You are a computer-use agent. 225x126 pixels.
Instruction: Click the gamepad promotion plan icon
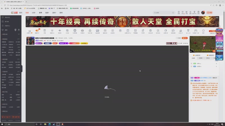click(196, 31)
